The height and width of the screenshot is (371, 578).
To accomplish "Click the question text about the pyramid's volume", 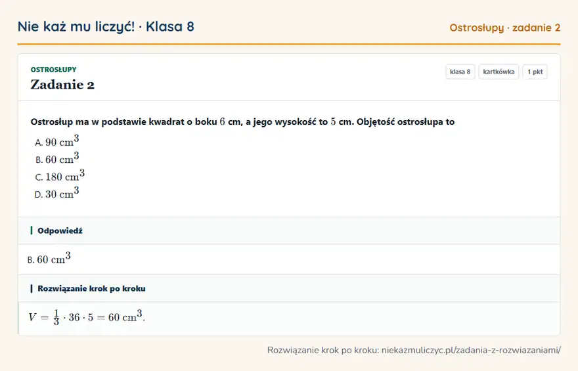I will [x=242, y=122].
